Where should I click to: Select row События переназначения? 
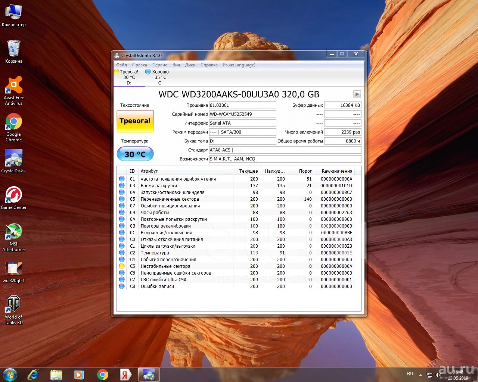pyautogui.click(x=236, y=259)
